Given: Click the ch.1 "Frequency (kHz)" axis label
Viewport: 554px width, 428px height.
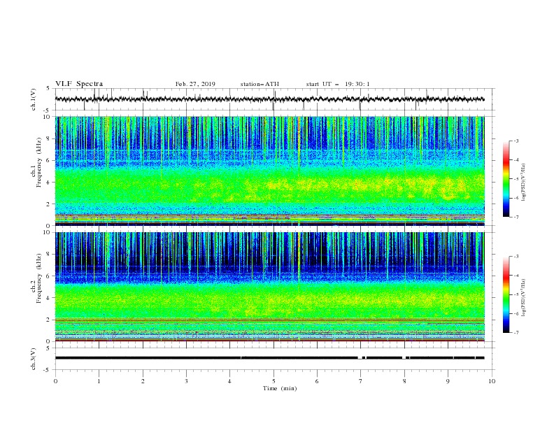Looking at the screenshot, I should (x=39, y=163).
